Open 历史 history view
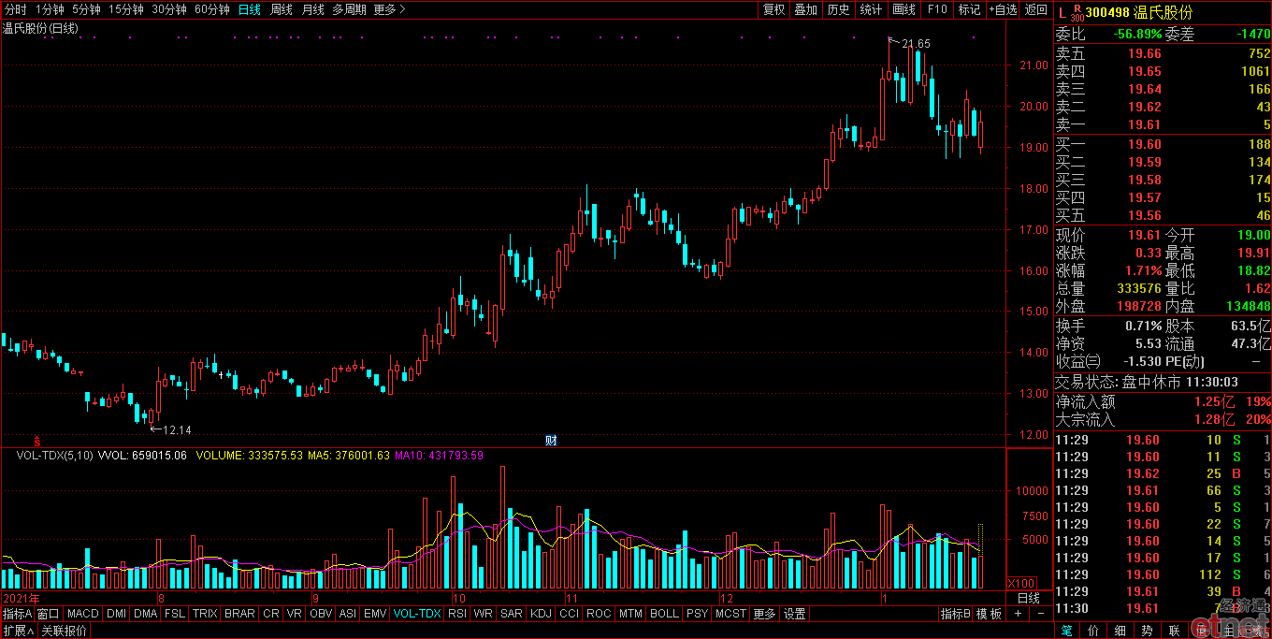Viewport: 1272px width, 639px height. point(839,9)
